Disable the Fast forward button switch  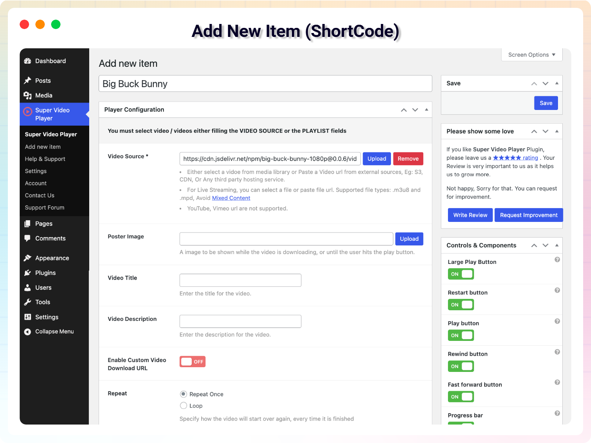(x=461, y=397)
